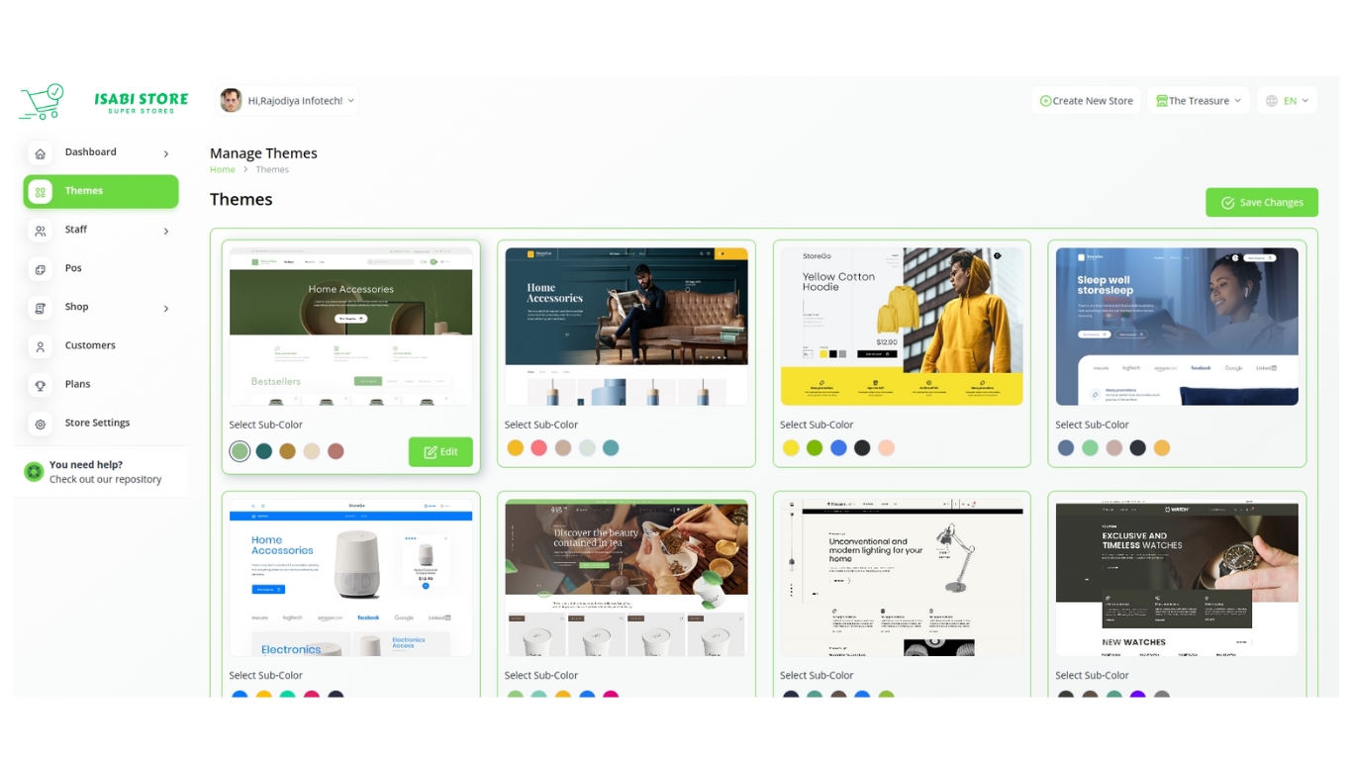Screen dimensions: 1352x760
Task: Open The Treasure store dropdown
Action: (1198, 101)
